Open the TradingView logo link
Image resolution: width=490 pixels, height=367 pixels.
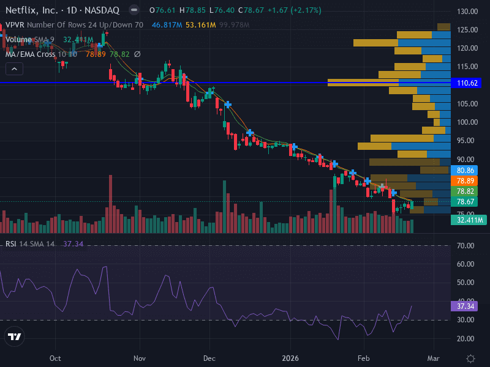pos(14,336)
